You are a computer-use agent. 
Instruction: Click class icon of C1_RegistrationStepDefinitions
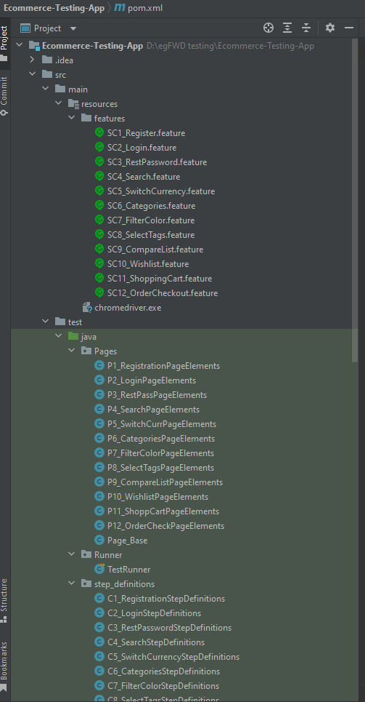(x=99, y=599)
